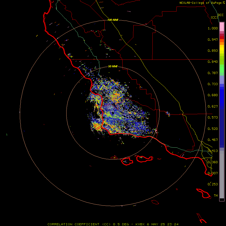The height and width of the screenshot is (226, 226).
Task: Select the 0.520 scale value
Action: pyautogui.click(x=213, y=129)
